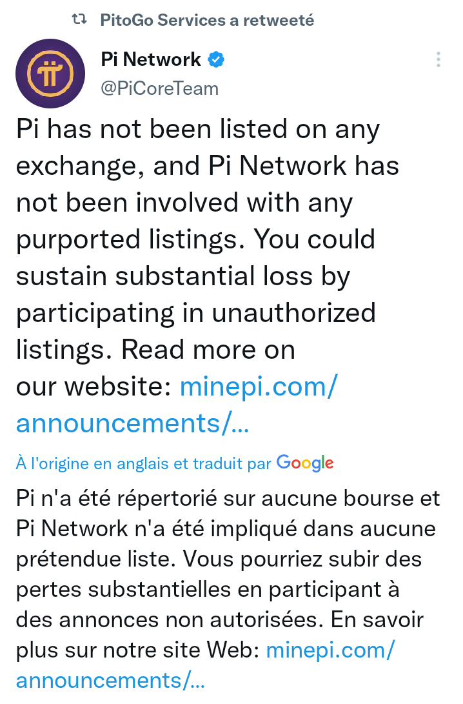
Task: Click French translation's "announcements/…" link line
Action: tap(110, 680)
